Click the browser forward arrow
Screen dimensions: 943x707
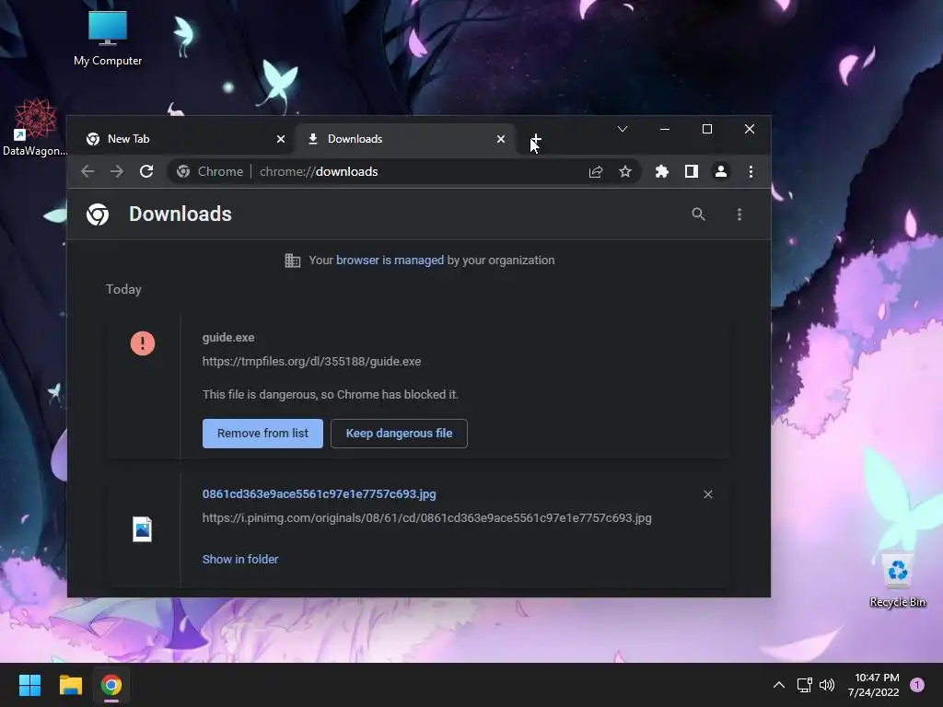pos(117,171)
